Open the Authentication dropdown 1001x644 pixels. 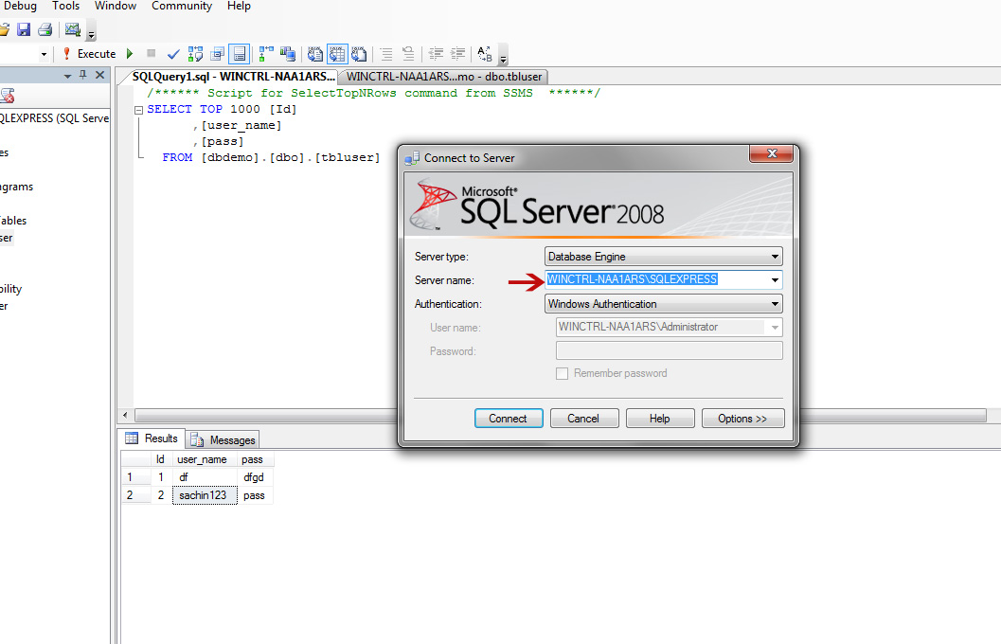click(x=663, y=304)
